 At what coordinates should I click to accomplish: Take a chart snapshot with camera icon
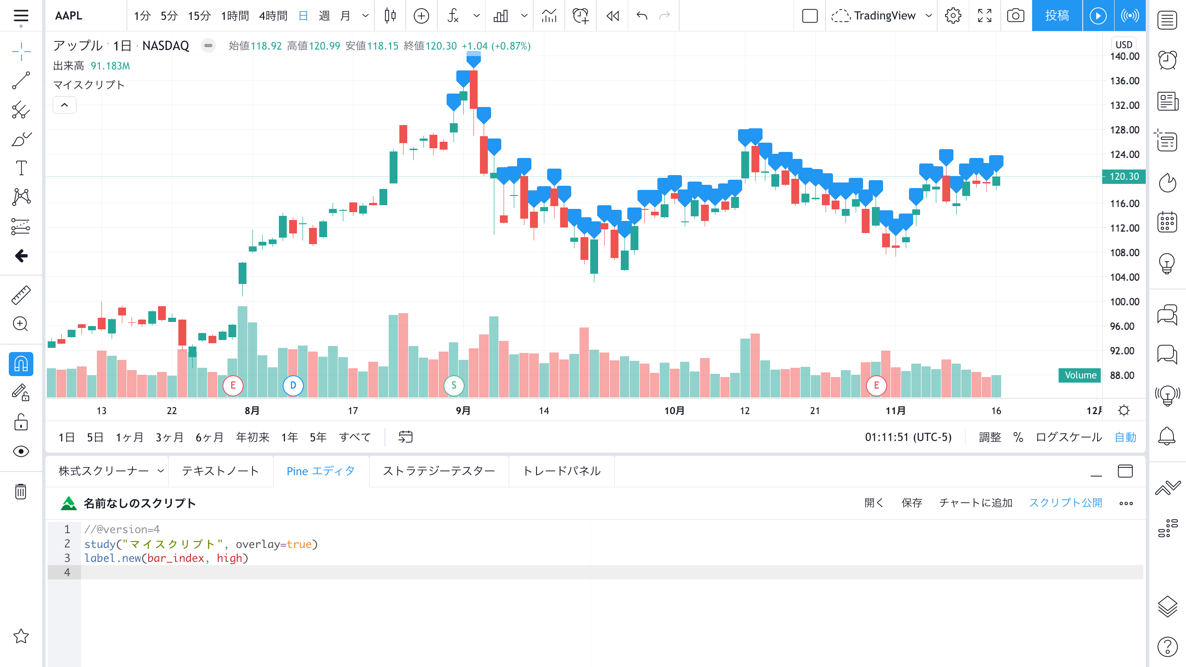coord(1015,16)
